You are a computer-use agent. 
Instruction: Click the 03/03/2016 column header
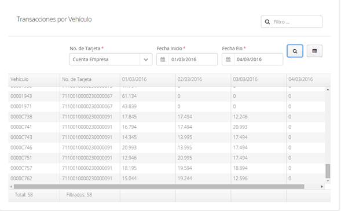[259, 79]
